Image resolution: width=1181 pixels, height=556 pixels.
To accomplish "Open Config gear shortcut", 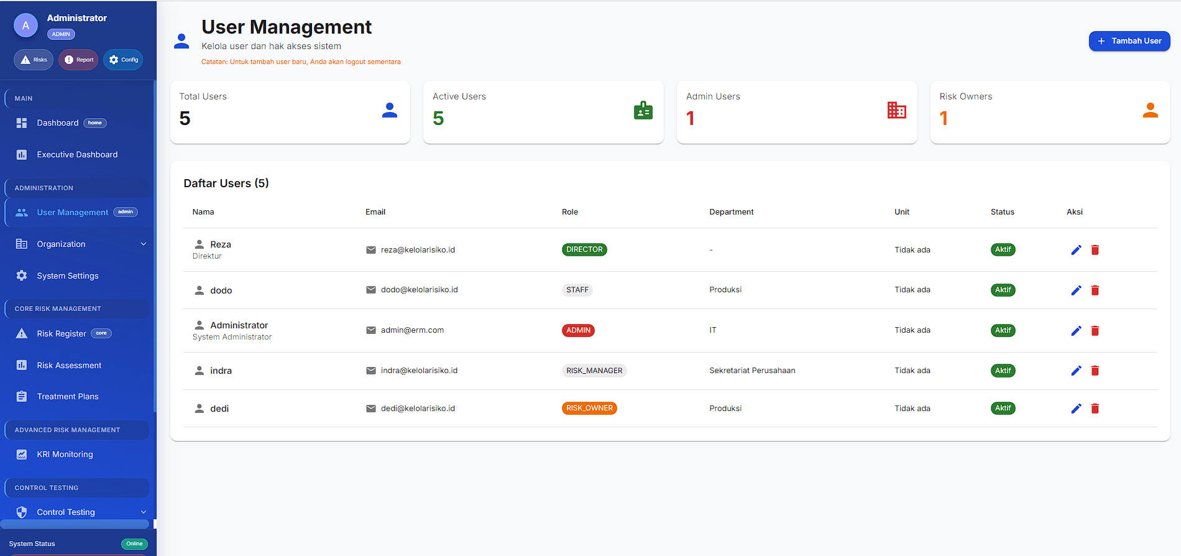I will [123, 60].
